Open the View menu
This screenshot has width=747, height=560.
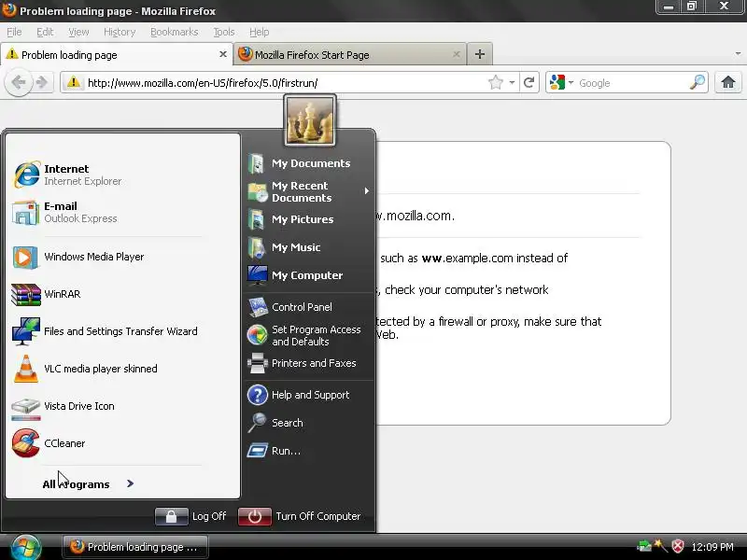pyautogui.click(x=78, y=32)
